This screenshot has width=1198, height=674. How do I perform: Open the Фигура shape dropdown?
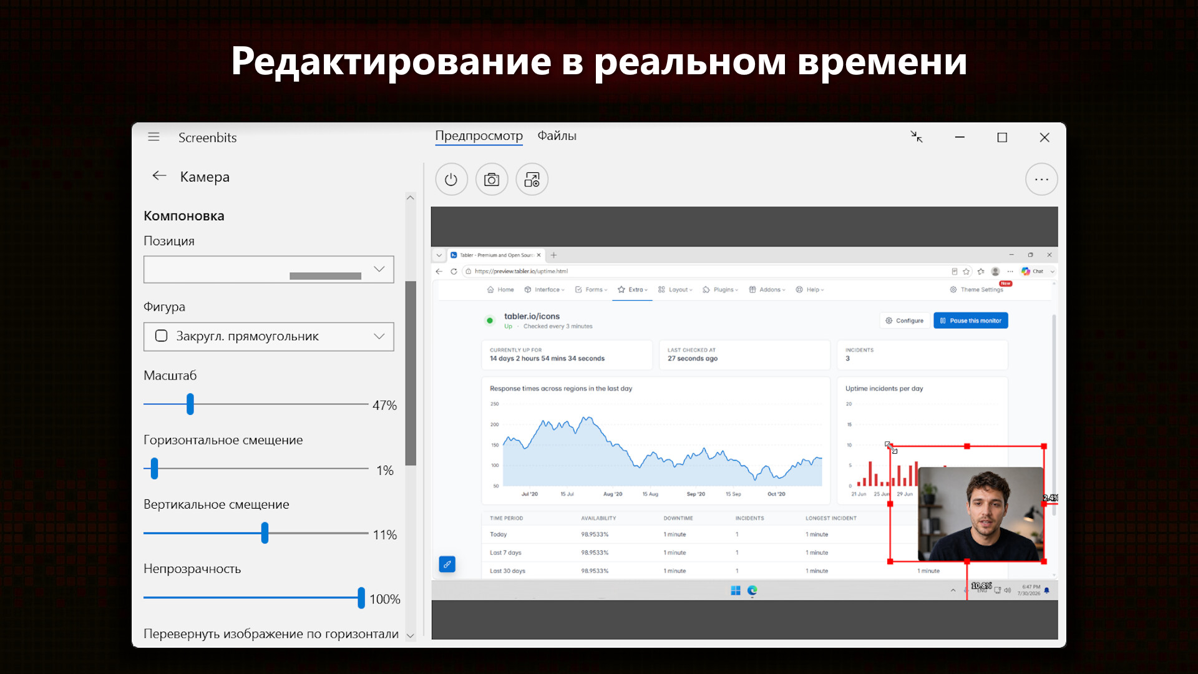(268, 336)
